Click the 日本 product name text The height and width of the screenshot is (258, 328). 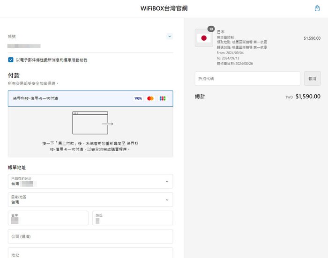(x=221, y=32)
